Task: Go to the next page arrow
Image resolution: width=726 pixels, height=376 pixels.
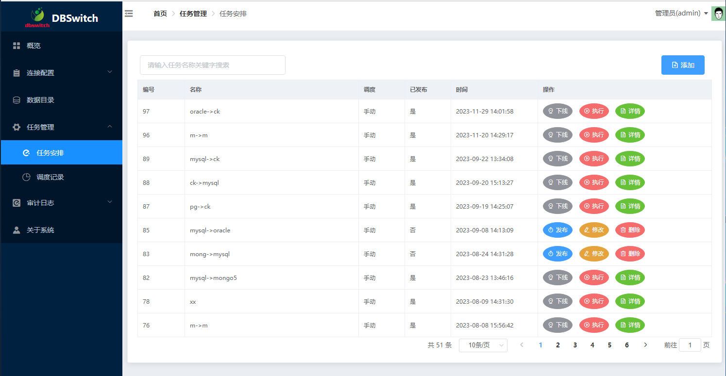Action: click(x=645, y=345)
